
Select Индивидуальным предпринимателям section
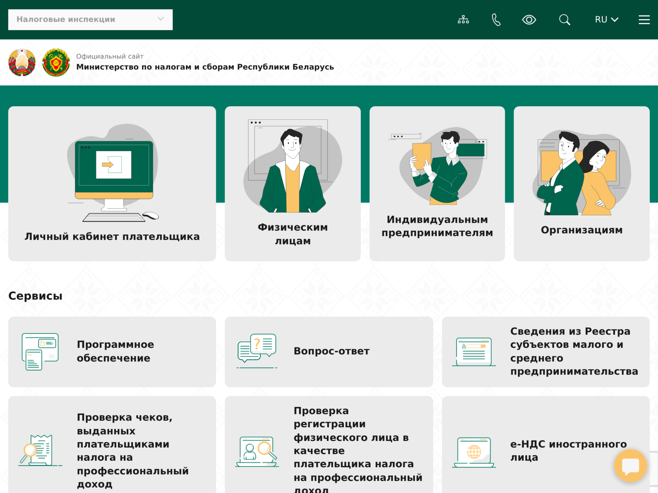pyautogui.click(x=437, y=184)
